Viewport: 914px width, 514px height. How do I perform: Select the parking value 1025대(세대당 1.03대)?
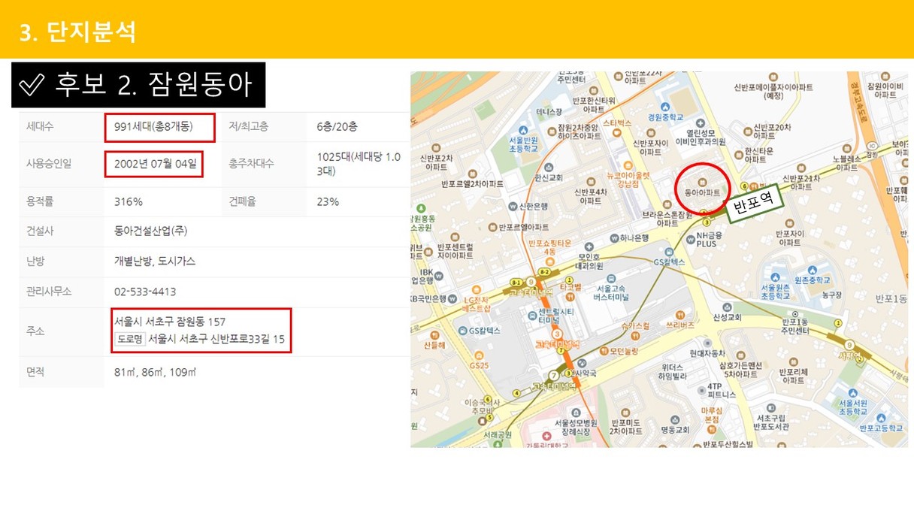(359, 164)
